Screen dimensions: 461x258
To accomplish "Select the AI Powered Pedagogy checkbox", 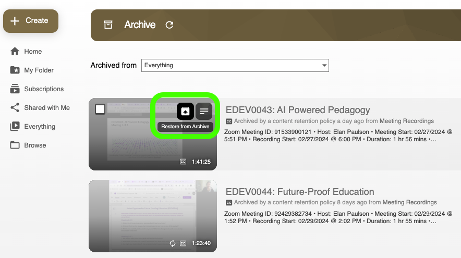I will tap(100, 109).
